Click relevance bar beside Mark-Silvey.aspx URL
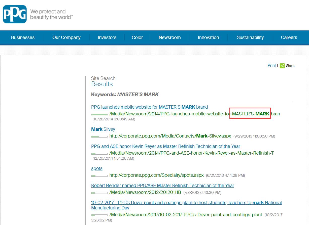 coord(99,137)
